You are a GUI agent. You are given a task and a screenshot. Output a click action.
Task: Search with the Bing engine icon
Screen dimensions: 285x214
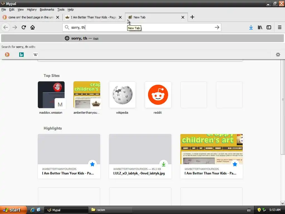(21, 55)
